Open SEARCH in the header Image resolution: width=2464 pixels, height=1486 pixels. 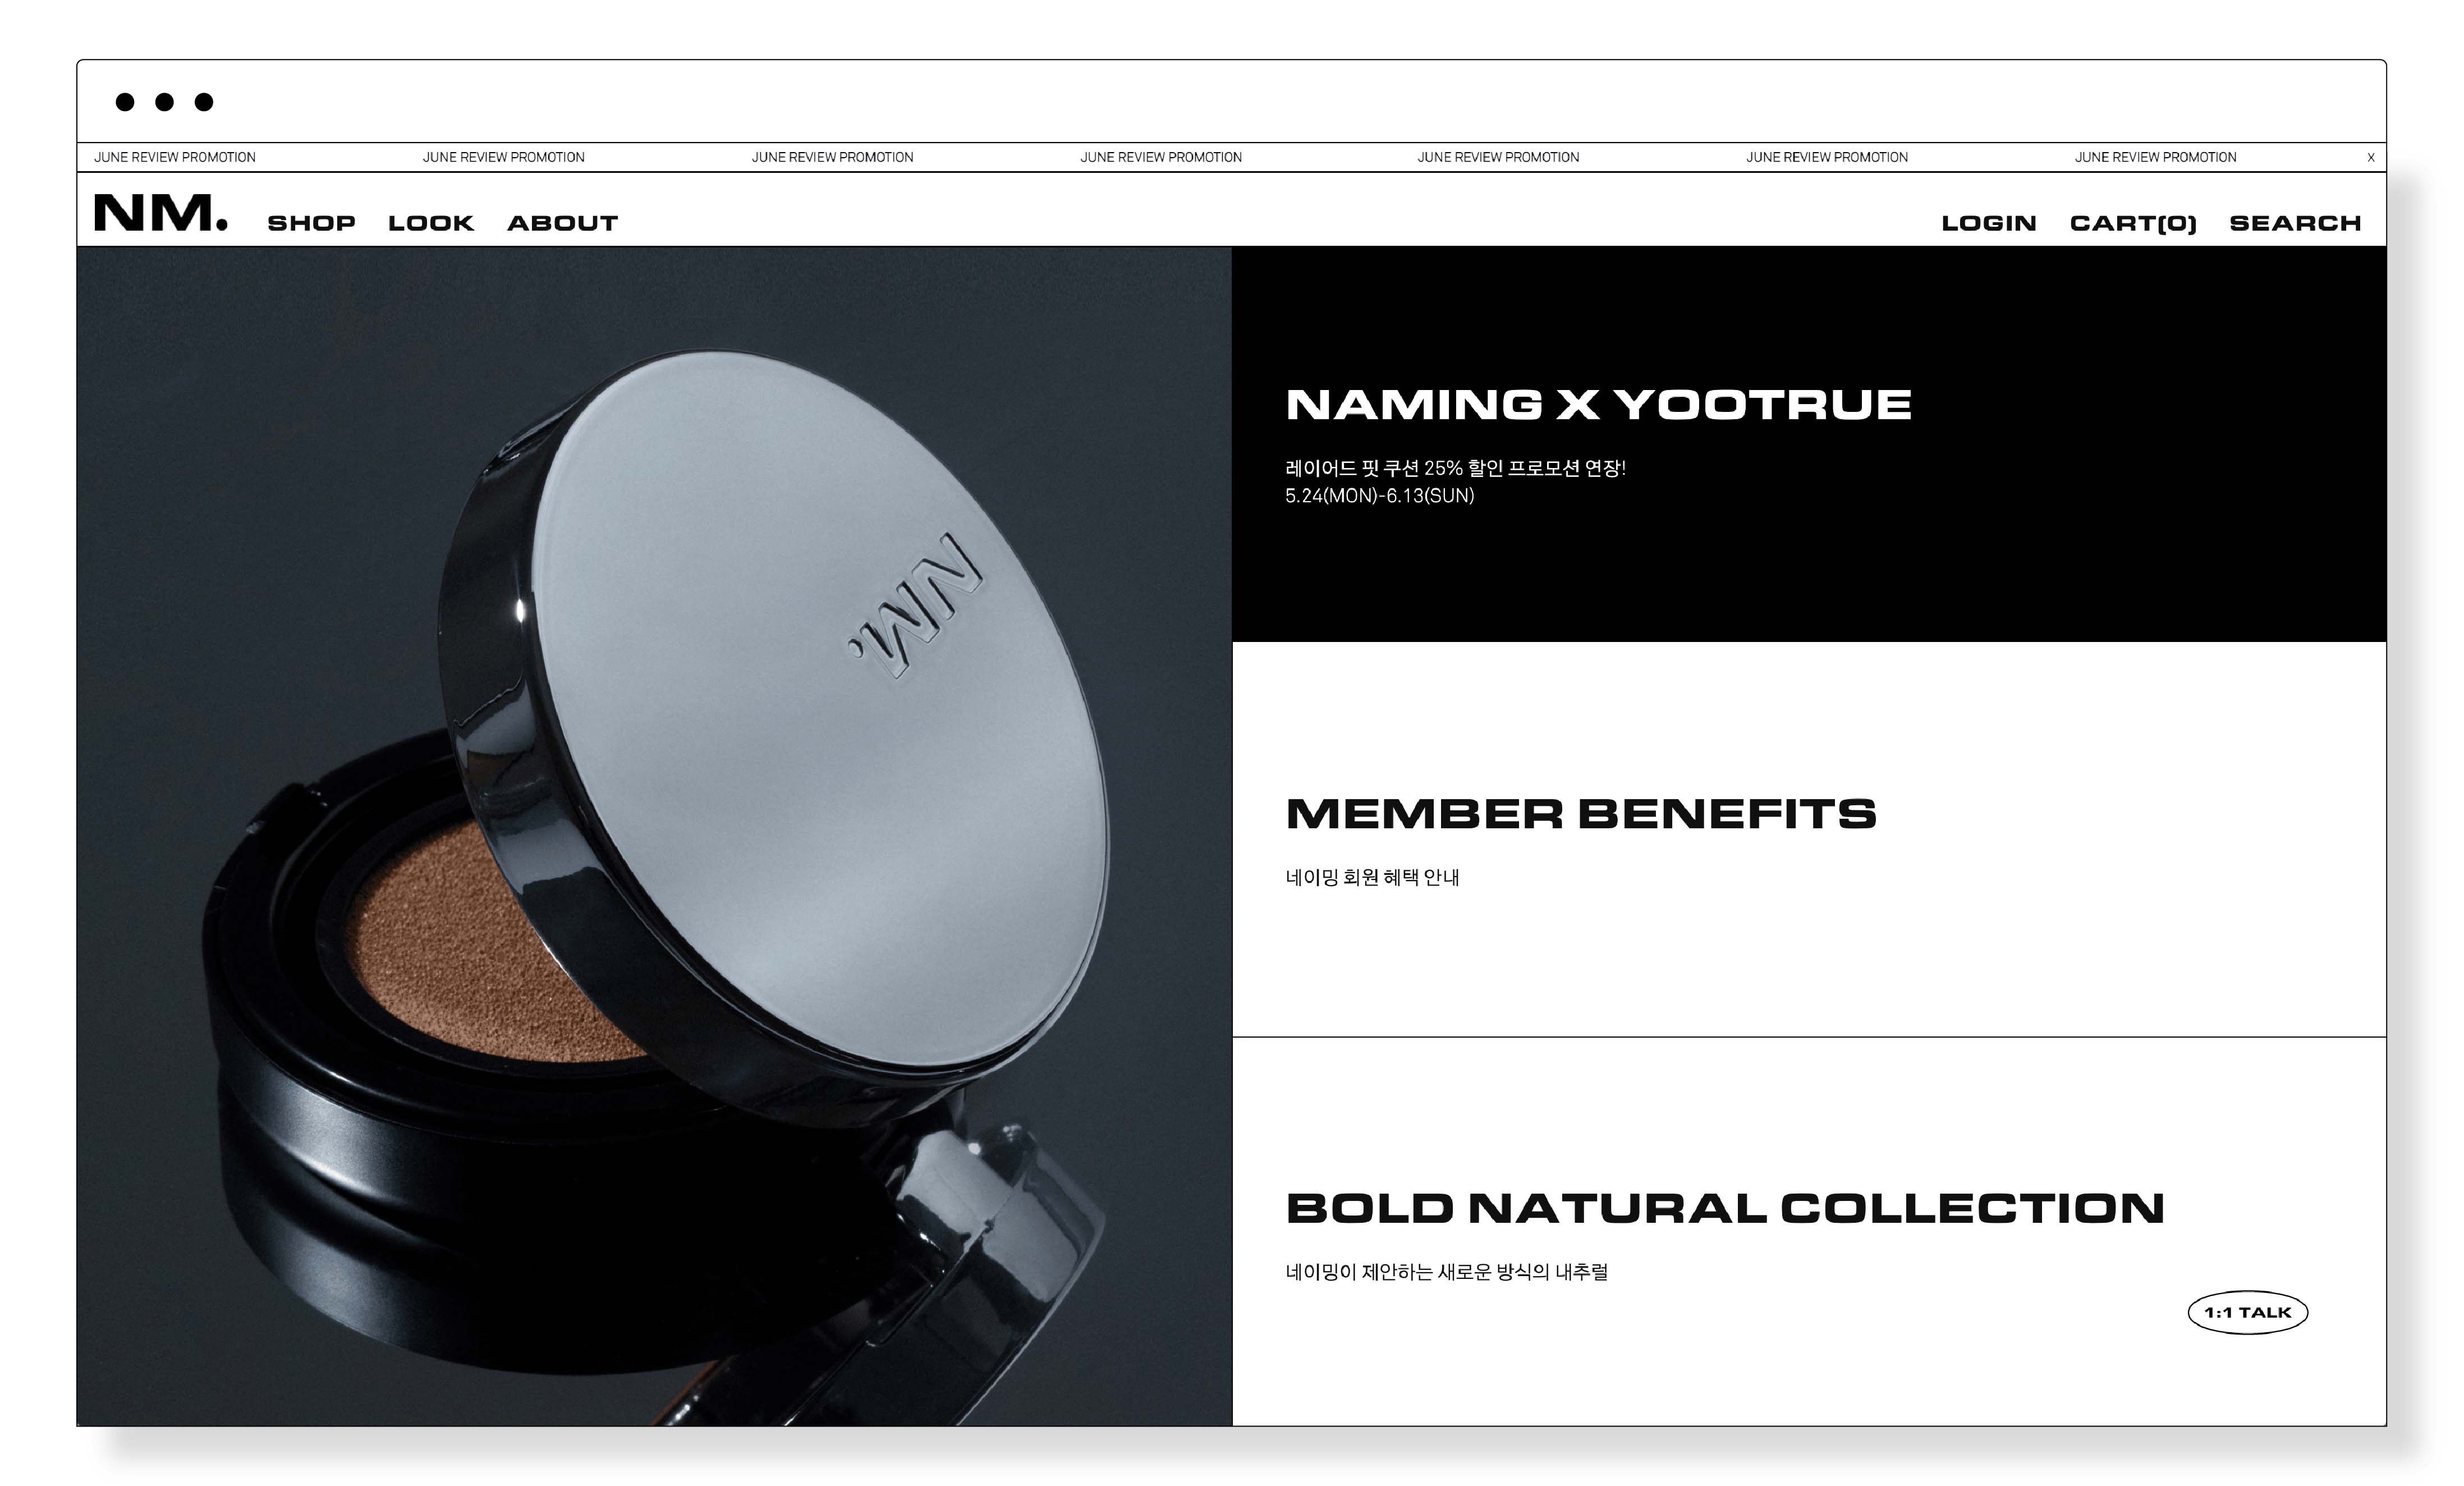pos(2295,223)
